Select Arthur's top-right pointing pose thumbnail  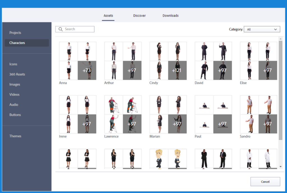pos(132,52)
